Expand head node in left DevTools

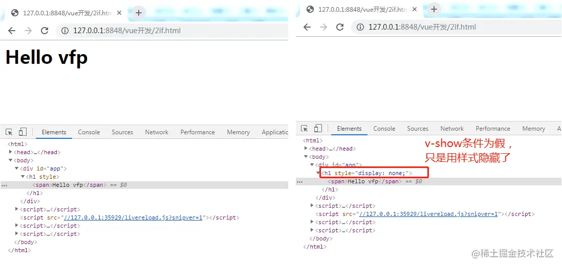pyautogui.click(x=11, y=152)
